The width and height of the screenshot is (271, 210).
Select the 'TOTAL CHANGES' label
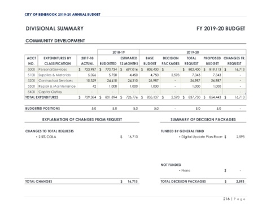[38, 182]
